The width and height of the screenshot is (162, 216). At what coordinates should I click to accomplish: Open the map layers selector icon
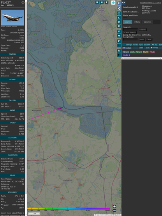[x=113, y=2]
